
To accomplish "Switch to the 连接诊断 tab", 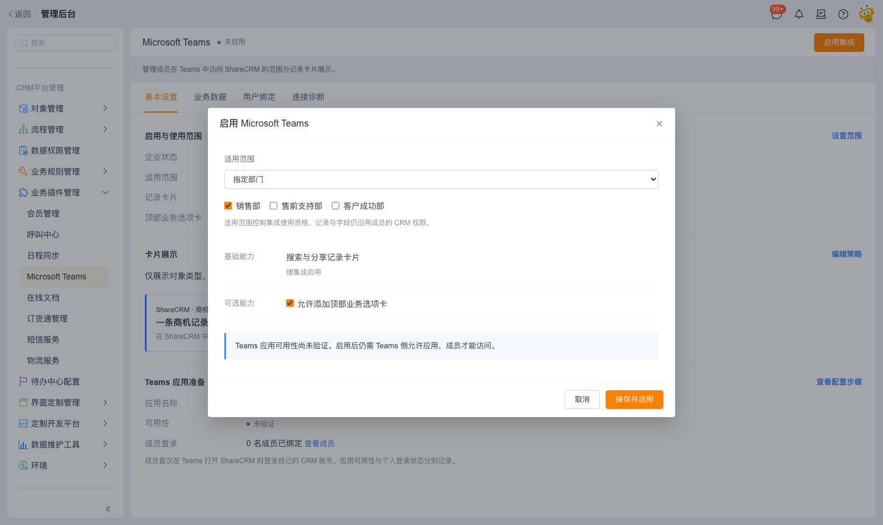I will (308, 97).
